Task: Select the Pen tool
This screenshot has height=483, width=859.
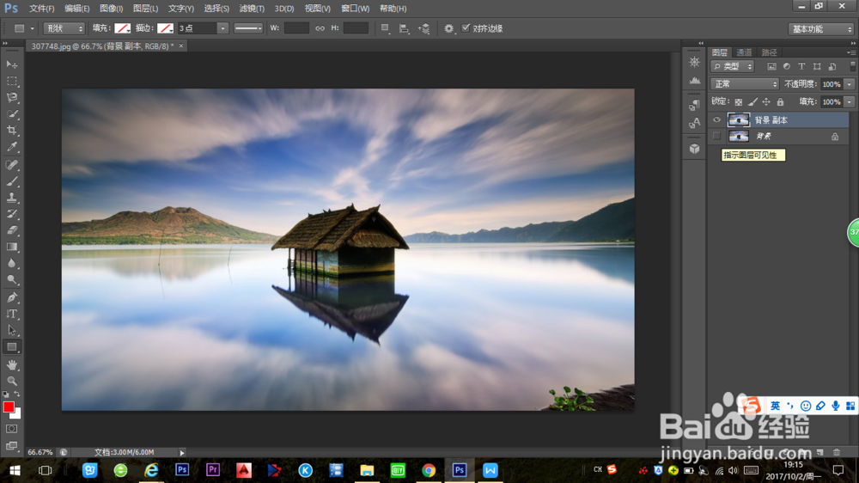Action: (11, 297)
